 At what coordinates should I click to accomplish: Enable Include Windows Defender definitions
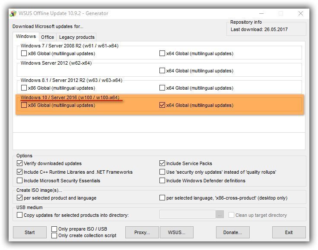click(x=162, y=181)
